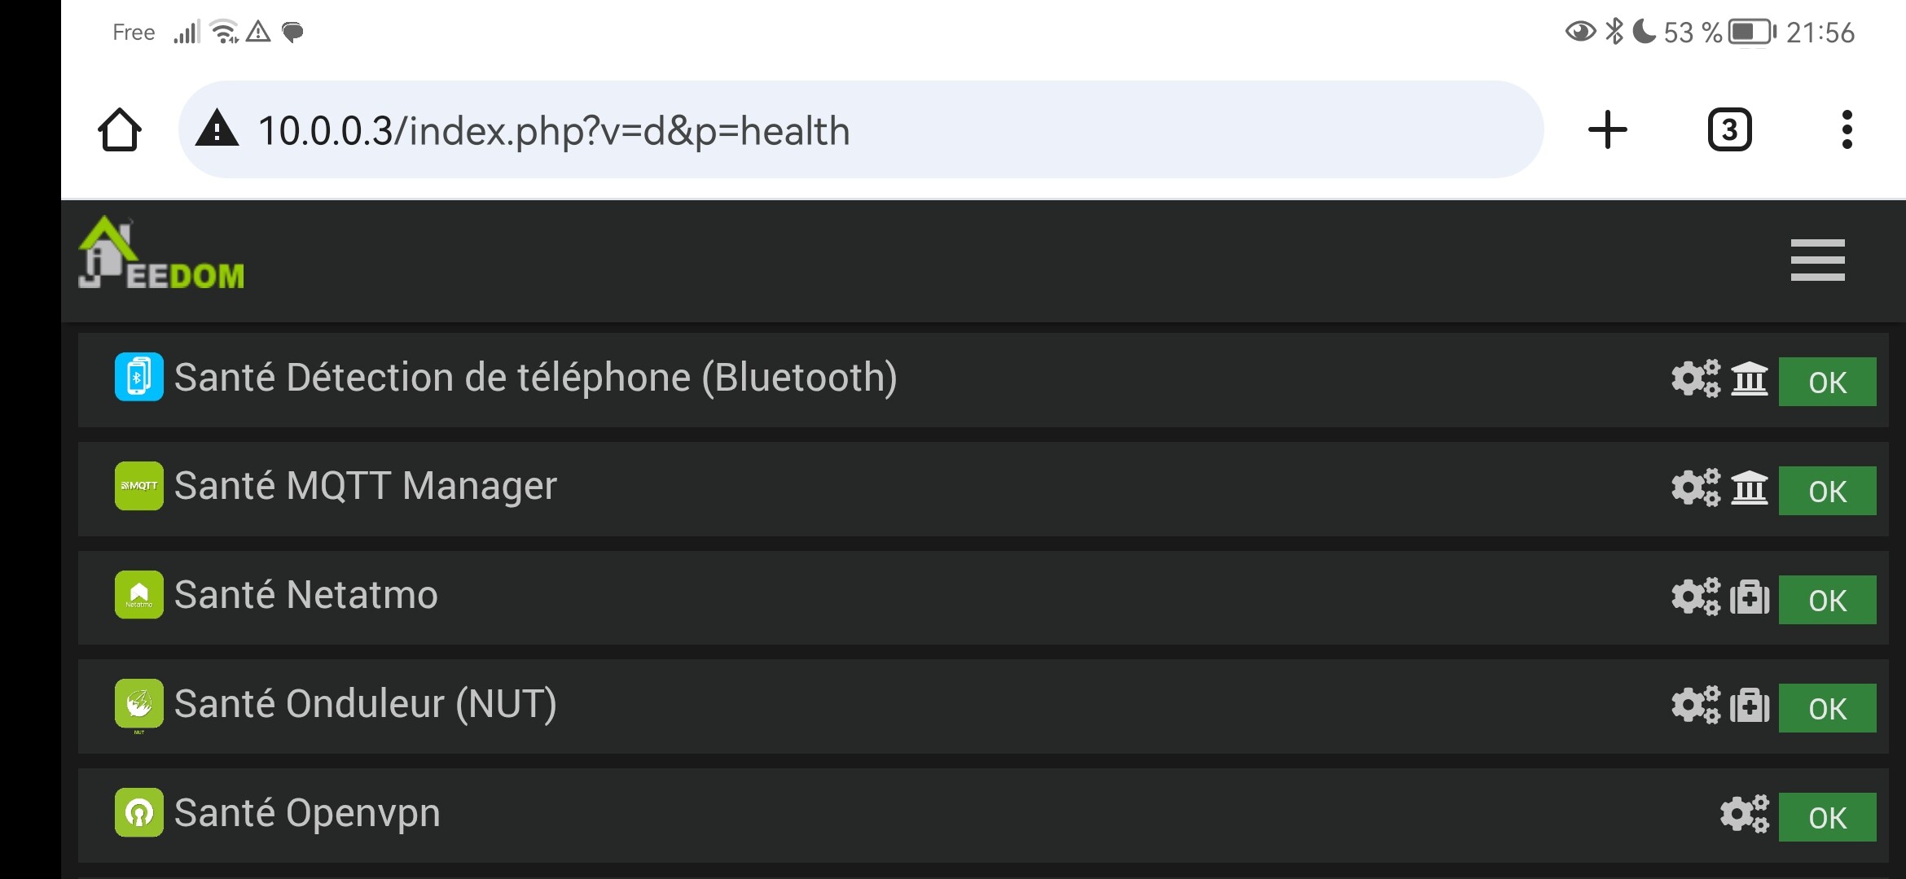
Task: Open the tab switcher showing 3 tabs
Action: tap(1729, 129)
